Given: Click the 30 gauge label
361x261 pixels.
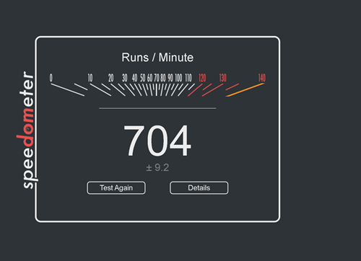Looking at the screenshot, I should coord(124,78).
